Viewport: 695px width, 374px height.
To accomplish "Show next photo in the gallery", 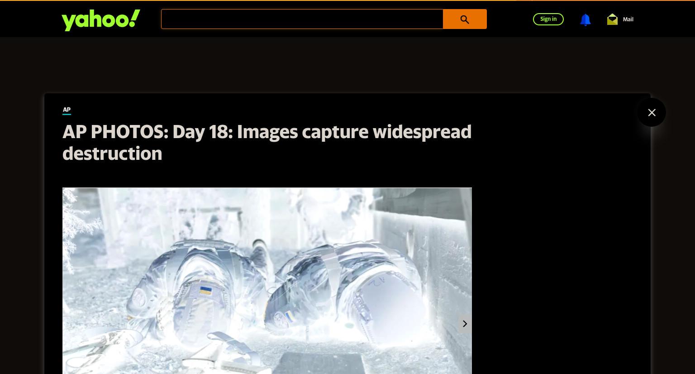I will coord(465,324).
